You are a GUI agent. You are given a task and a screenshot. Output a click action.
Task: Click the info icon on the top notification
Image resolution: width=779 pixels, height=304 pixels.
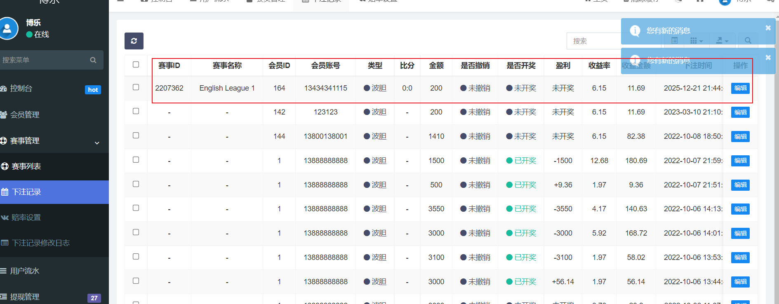(635, 30)
